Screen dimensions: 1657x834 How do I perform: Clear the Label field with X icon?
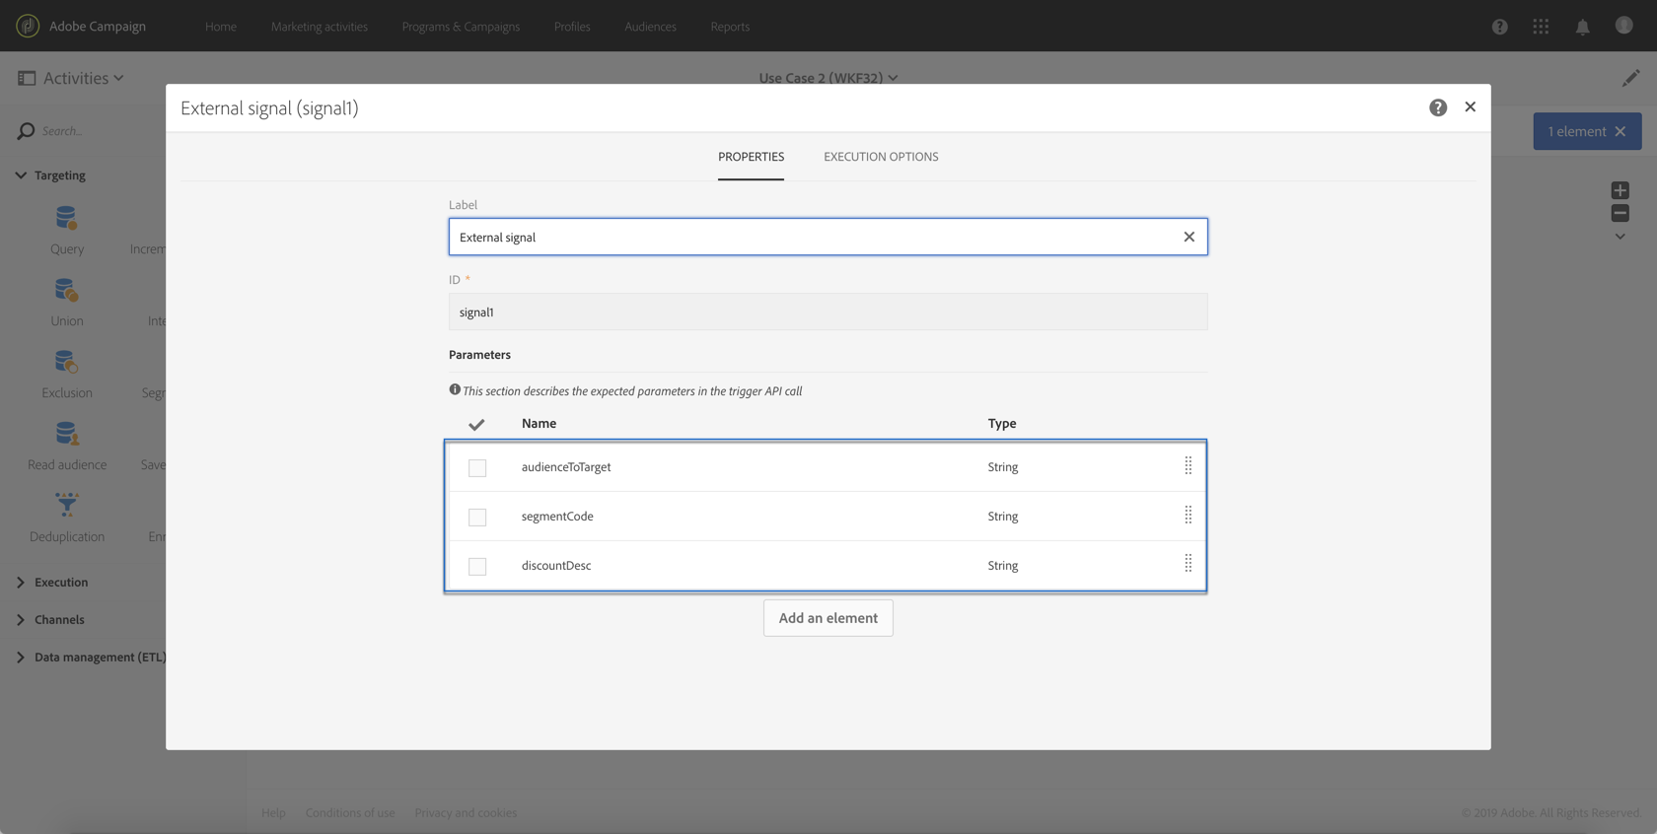pos(1189,237)
